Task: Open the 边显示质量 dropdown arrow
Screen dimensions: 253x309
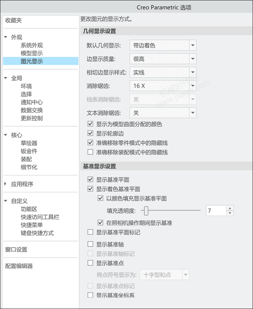Action: 193,59
